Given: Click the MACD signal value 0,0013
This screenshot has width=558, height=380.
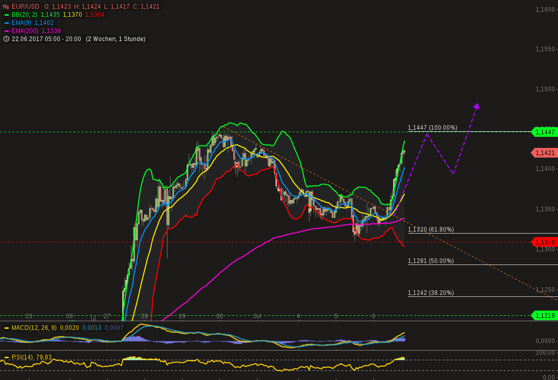Looking at the screenshot, I should pyautogui.click(x=92, y=328).
